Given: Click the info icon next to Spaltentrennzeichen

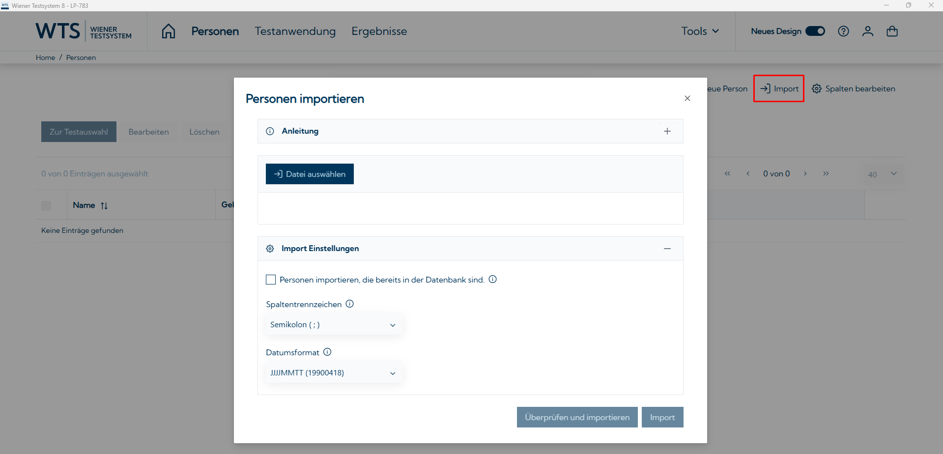Looking at the screenshot, I should tap(349, 304).
